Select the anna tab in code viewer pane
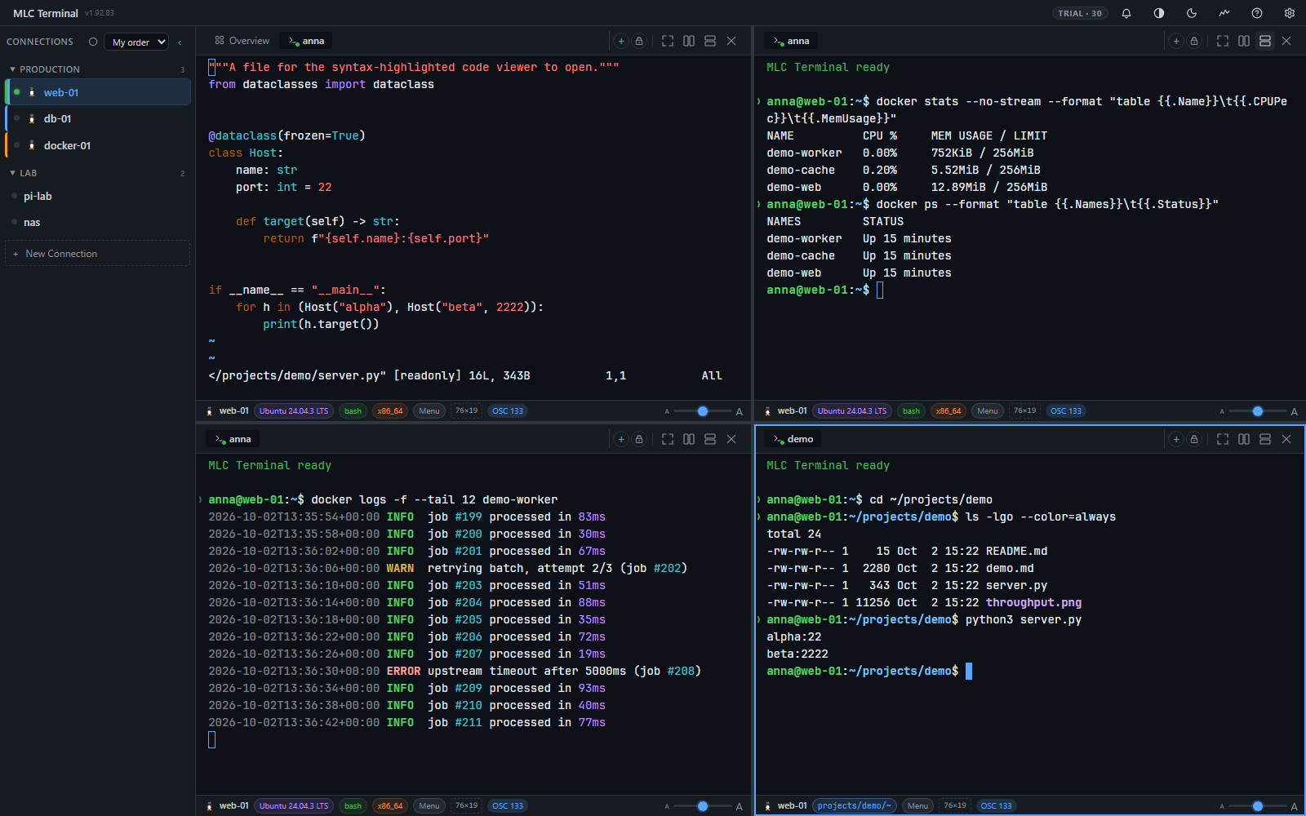This screenshot has width=1306, height=816. tap(306, 41)
